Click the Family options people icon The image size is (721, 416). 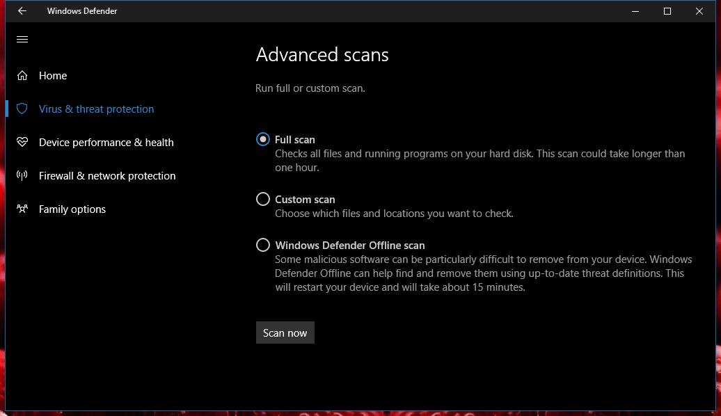pyautogui.click(x=22, y=209)
